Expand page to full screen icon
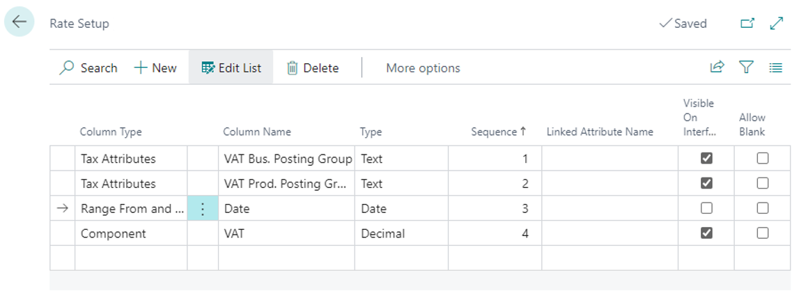Image resolution: width=799 pixels, height=291 pixels. [777, 23]
